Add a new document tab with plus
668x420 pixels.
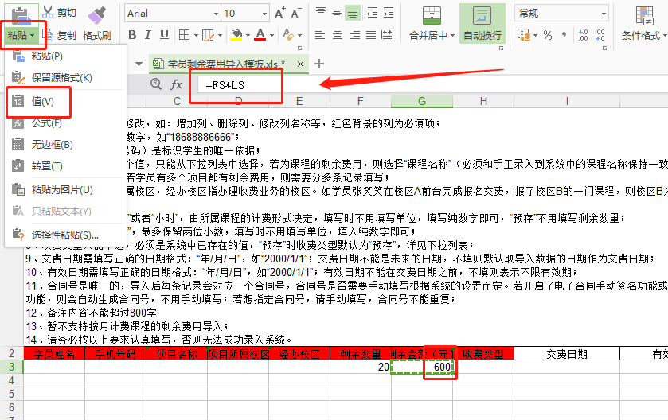pyautogui.click(x=319, y=64)
